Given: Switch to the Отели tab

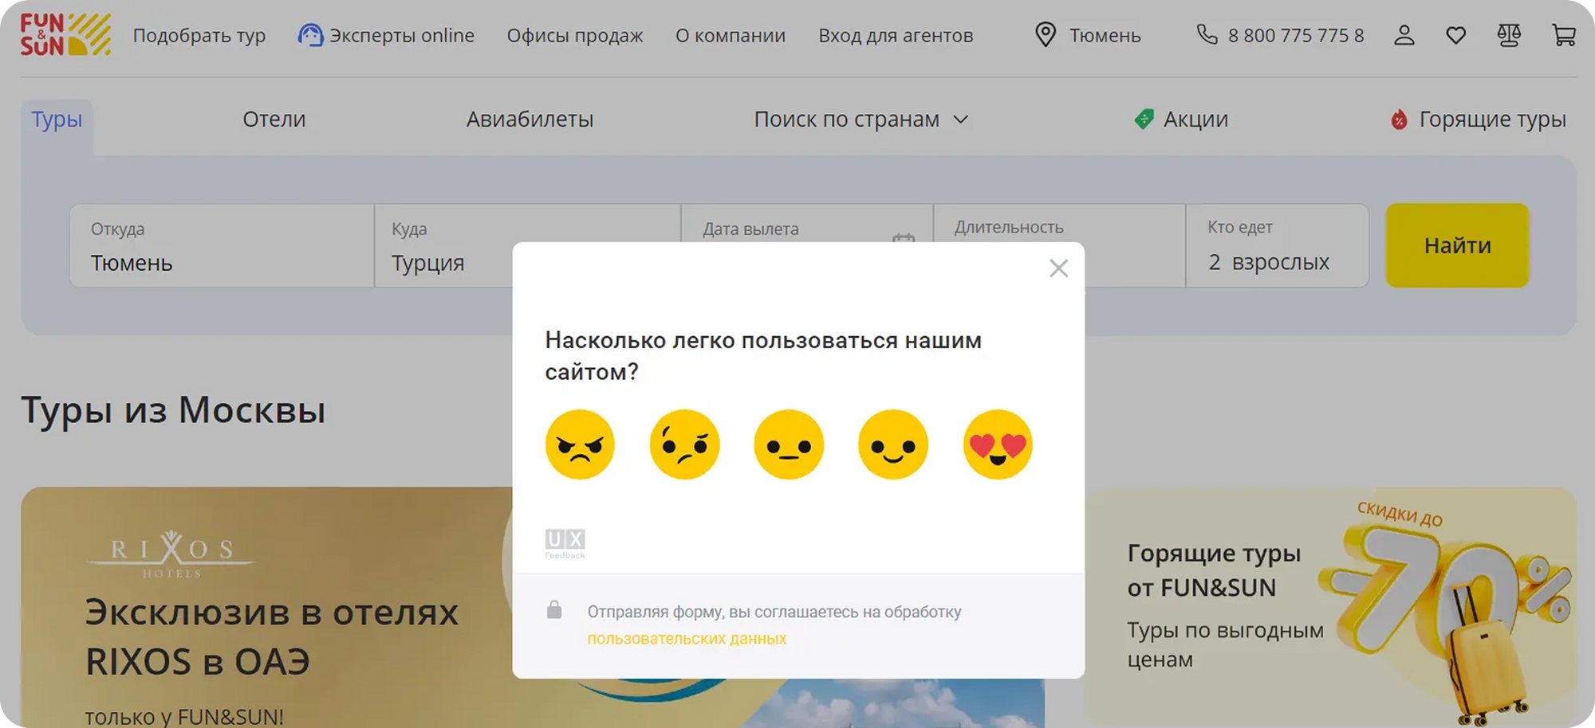Looking at the screenshot, I should click(x=274, y=119).
